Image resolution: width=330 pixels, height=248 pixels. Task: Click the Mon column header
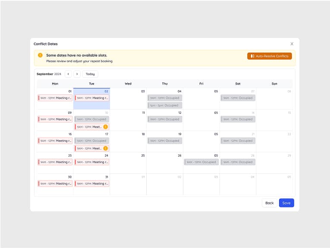(x=55, y=84)
